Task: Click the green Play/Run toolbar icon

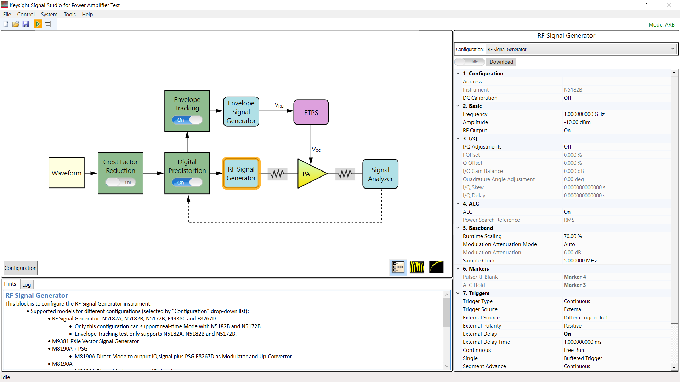Action: [x=38, y=24]
